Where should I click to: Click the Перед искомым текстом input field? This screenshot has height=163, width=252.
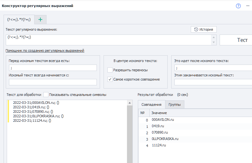coord(53,68)
